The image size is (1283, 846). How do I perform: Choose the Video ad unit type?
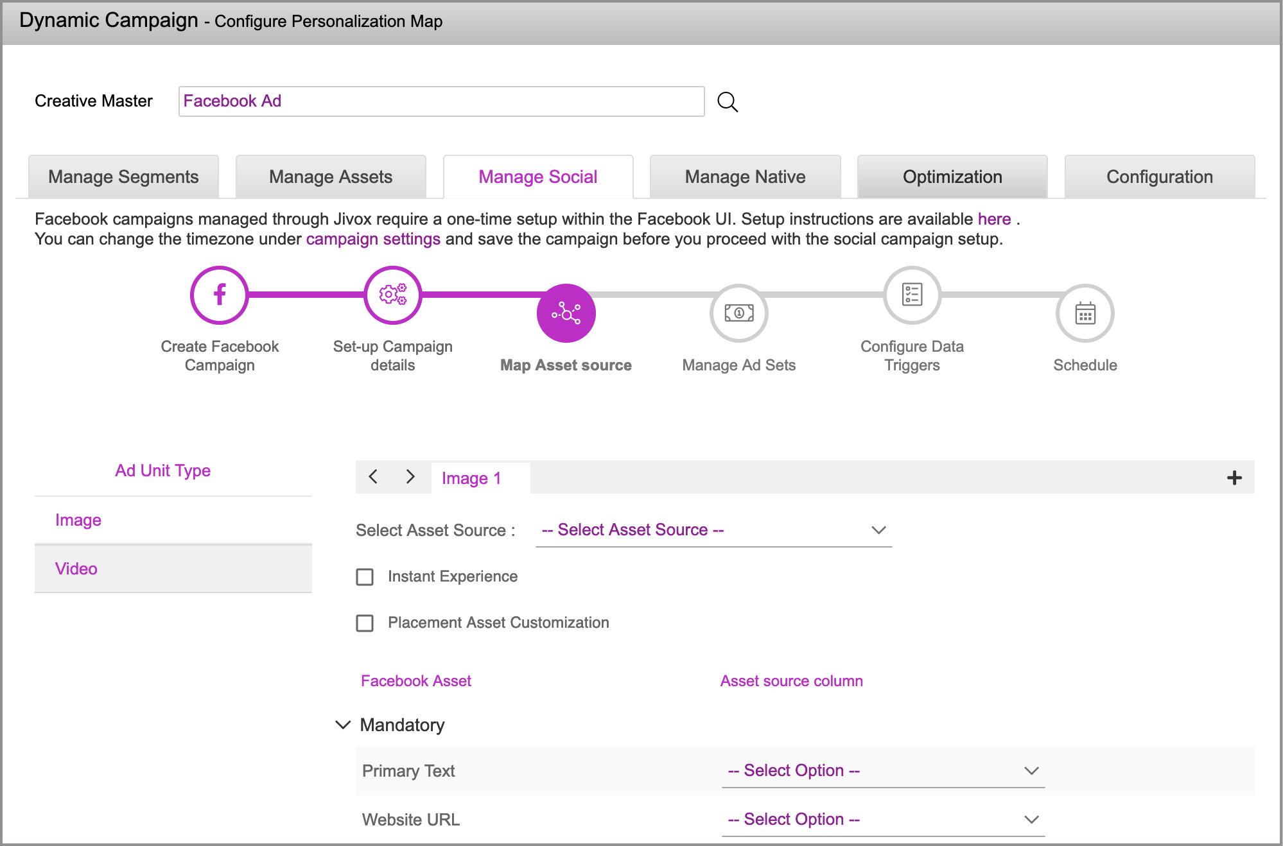tap(173, 569)
